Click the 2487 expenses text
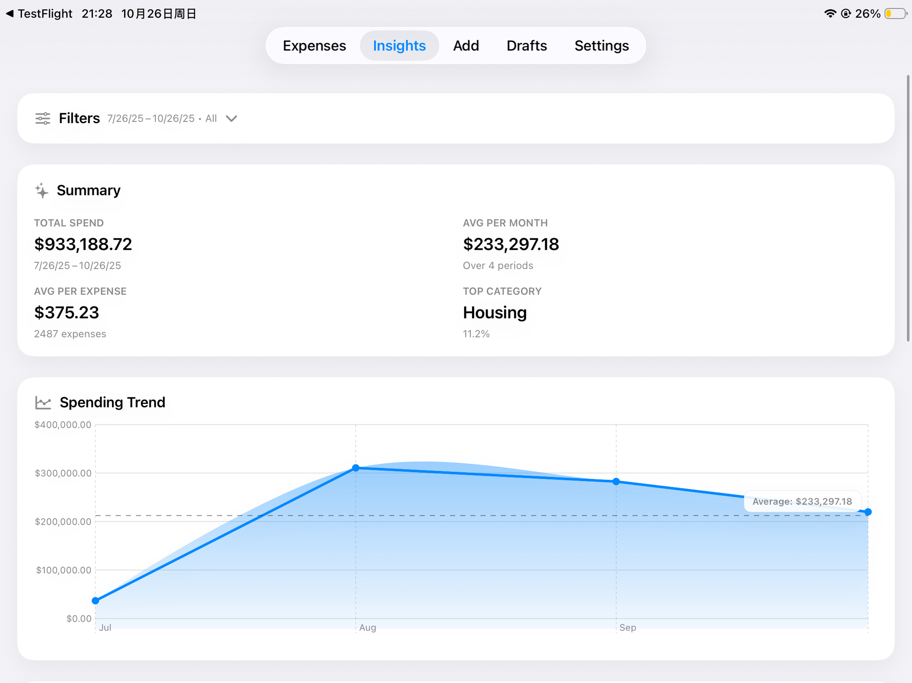Screen dimensions: 912x683 [x=70, y=334]
